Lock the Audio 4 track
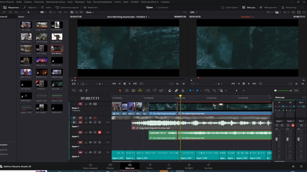Image resolution: width=307 pixels, height=172 pixels. 86,152
